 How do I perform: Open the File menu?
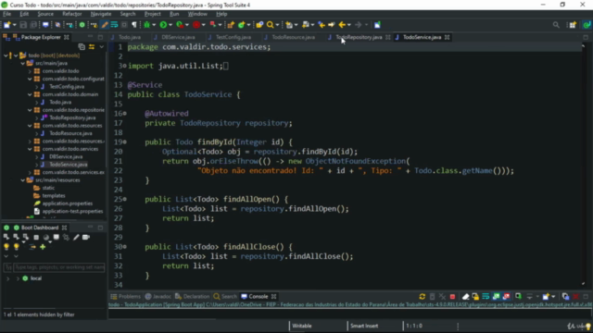pos(7,14)
